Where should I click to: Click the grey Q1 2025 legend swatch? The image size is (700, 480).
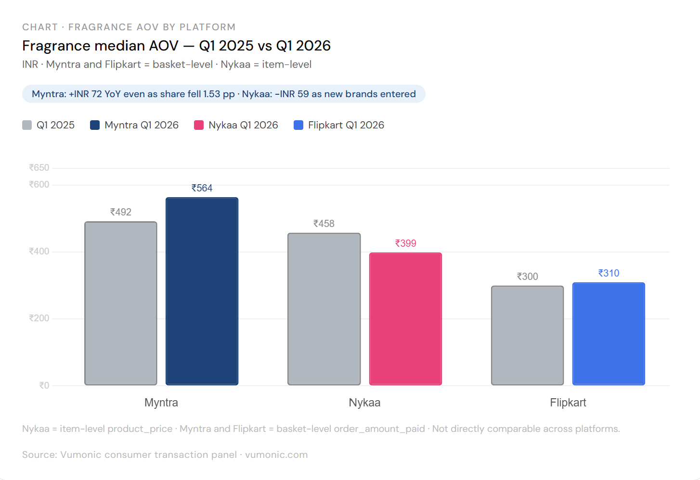[x=27, y=125]
